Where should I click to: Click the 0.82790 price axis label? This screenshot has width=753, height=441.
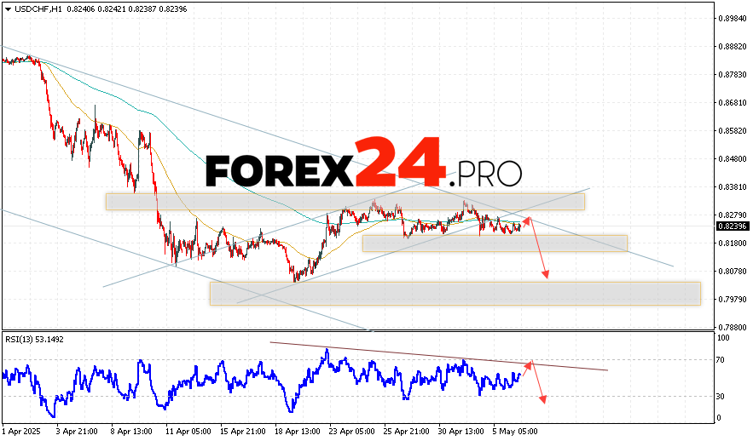coord(733,215)
